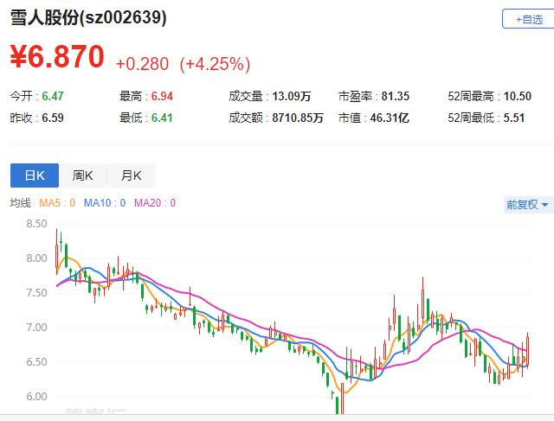The image size is (554, 421).
Task: Select the 日K daily chart tab
Action: click(x=35, y=175)
